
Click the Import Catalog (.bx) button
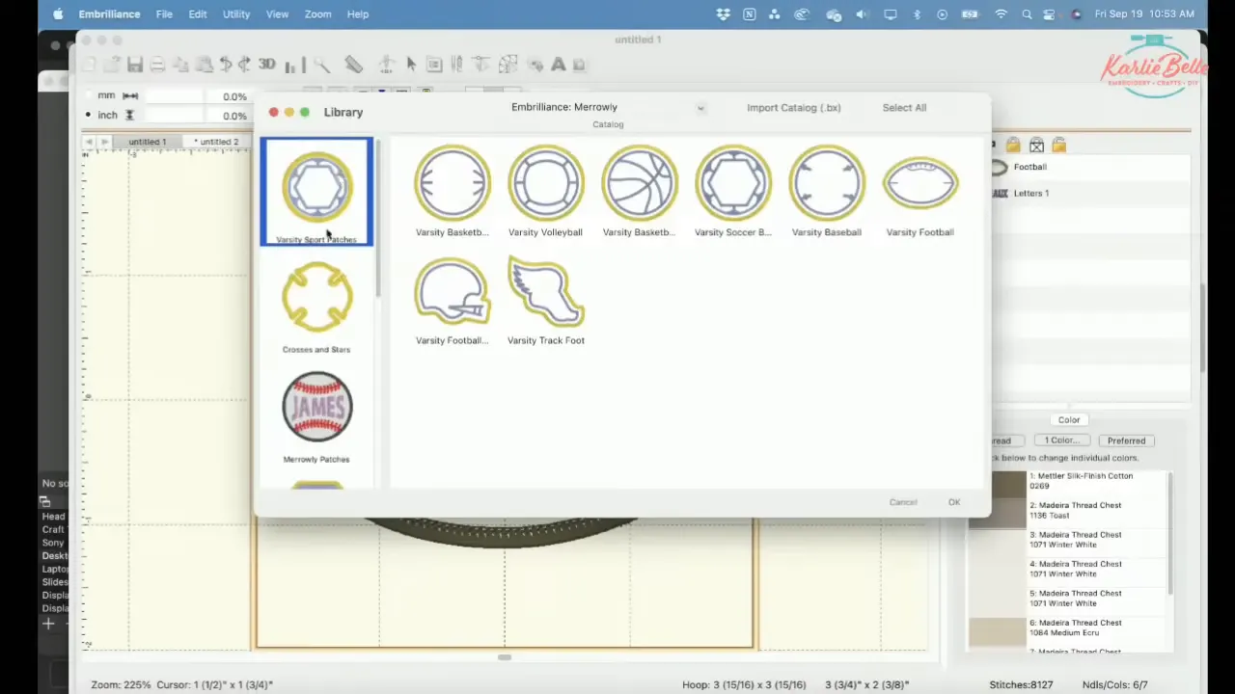(793, 107)
